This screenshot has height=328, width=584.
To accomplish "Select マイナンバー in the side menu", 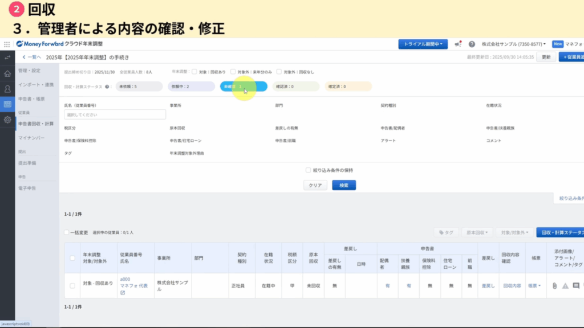I will pyautogui.click(x=31, y=138).
